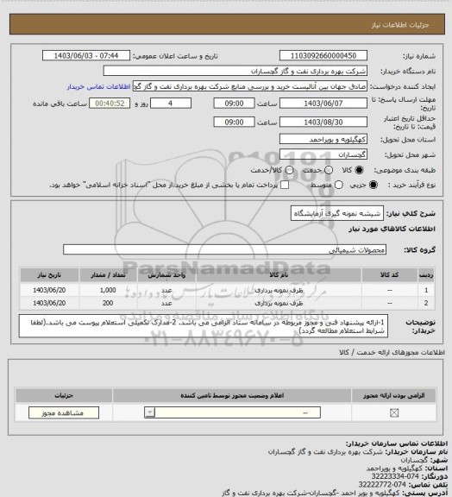Open the اطلاعات تماس خریدار link
Image resolution: width=452 pixels, height=497 pixels.
[99, 86]
